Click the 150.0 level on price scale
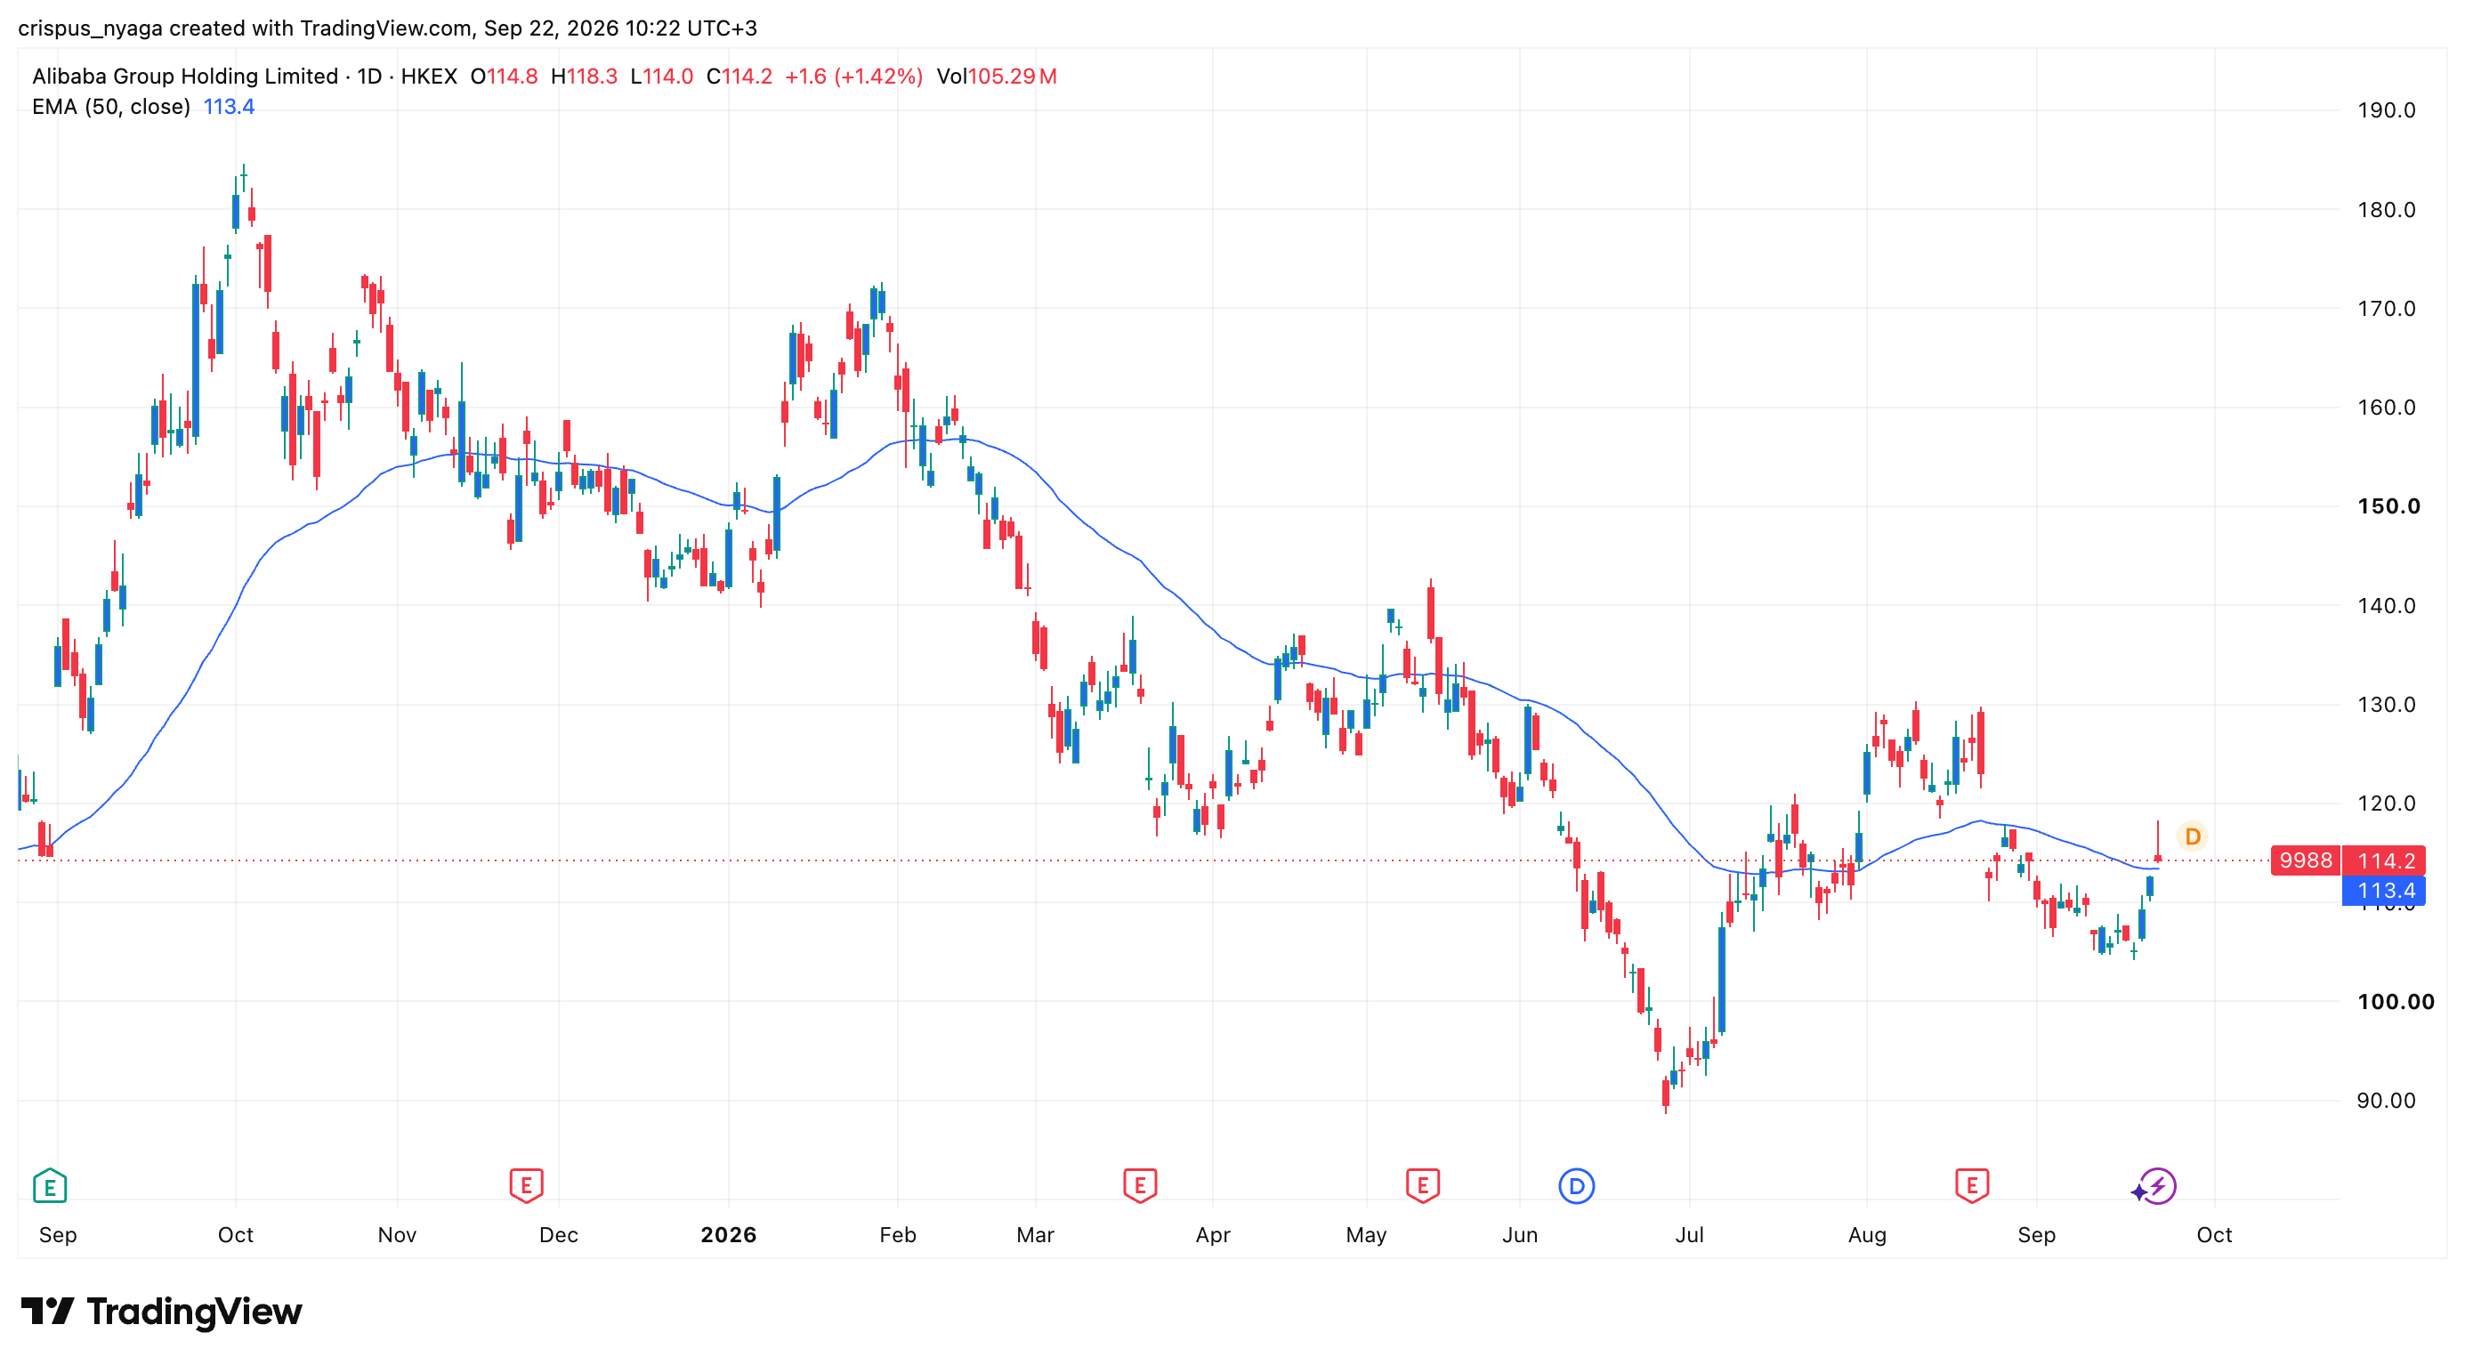 (x=2388, y=506)
